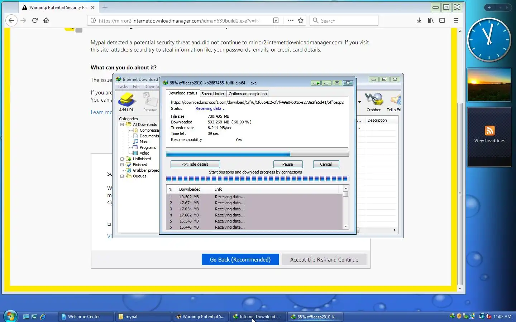Click Description column header in IDM list
Image resolution: width=516 pixels, height=322 pixels.
pos(381,120)
